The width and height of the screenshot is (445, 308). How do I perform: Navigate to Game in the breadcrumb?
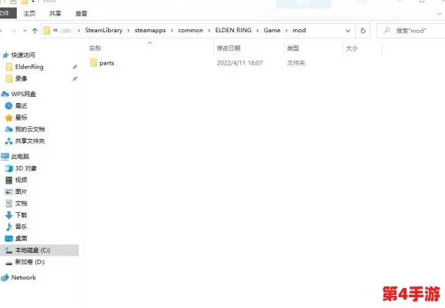pyautogui.click(x=272, y=30)
